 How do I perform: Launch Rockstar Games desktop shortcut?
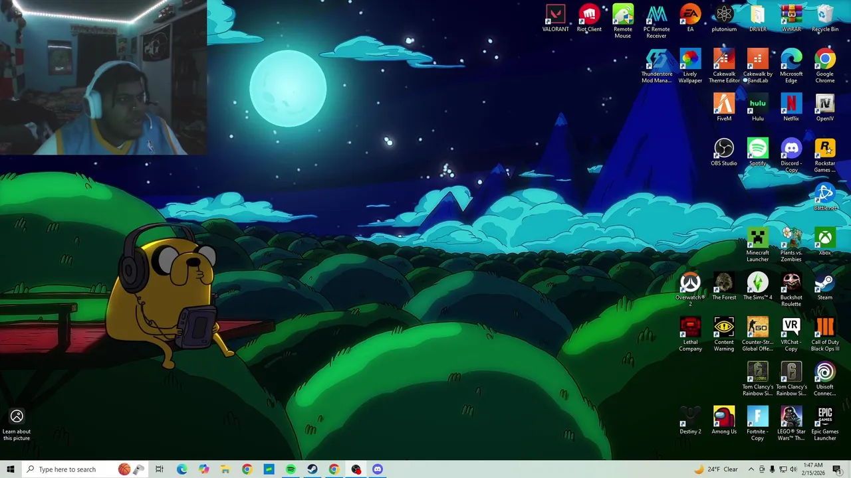pos(825,156)
